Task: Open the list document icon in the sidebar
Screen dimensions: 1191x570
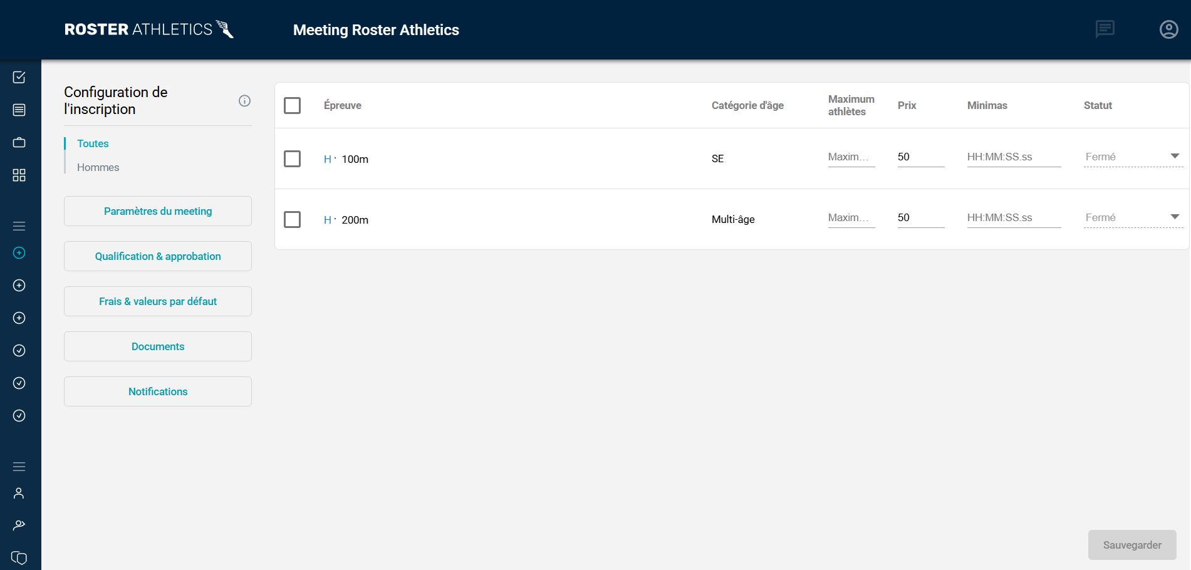Action: click(19, 110)
